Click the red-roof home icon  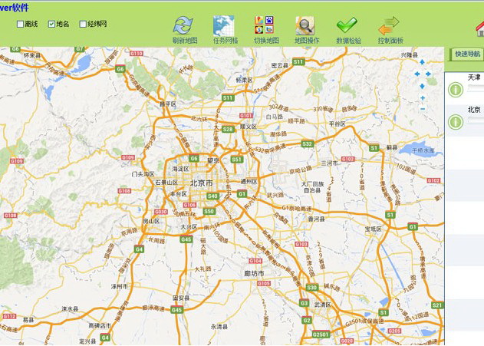point(479,29)
